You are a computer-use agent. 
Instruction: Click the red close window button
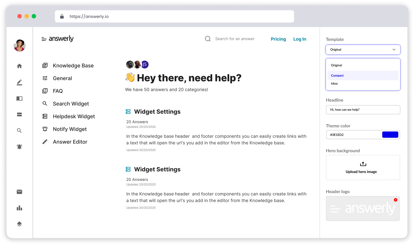tap(20, 16)
